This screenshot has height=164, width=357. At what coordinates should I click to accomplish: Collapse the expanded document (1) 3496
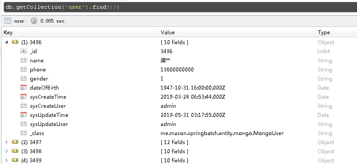click(7, 42)
